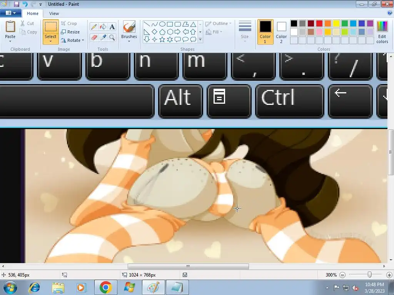The image size is (394, 295).
Task: Pick the purple color swatch
Action: (x=370, y=23)
